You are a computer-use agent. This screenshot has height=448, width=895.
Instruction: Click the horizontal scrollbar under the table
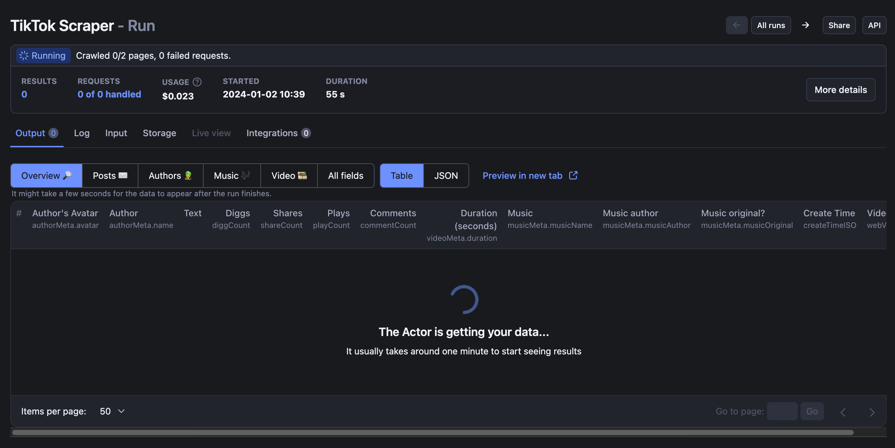[x=433, y=433]
